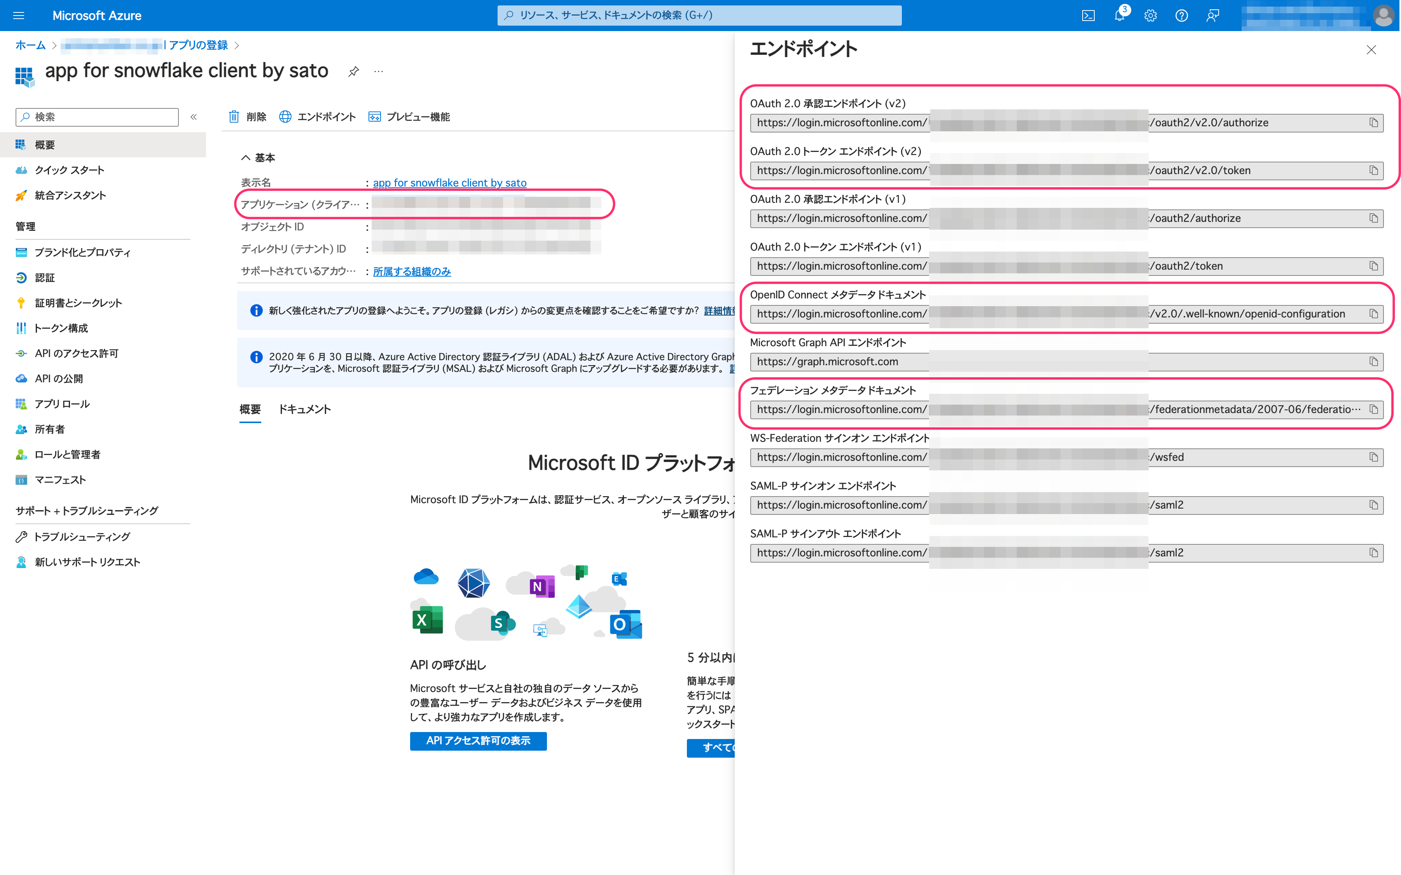Copy the OAuth 2.0 token v2 endpoint

[x=1373, y=170]
